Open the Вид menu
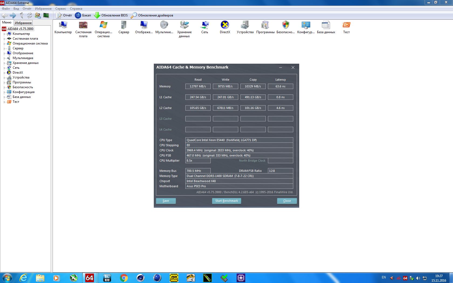453x283 pixels. coord(16,9)
